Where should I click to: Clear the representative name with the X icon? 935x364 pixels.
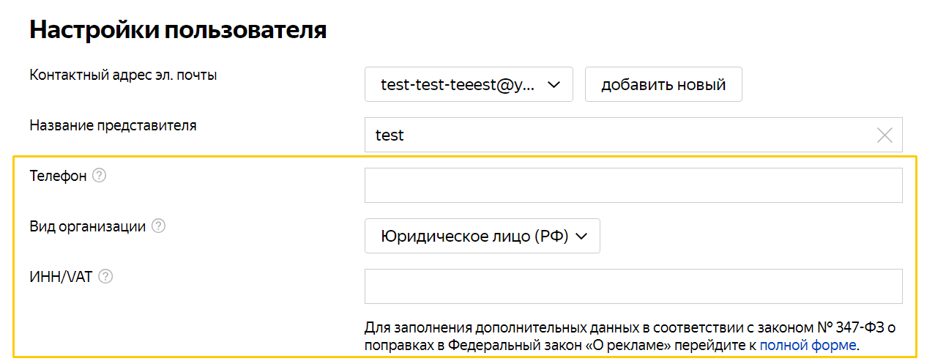point(884,135)
